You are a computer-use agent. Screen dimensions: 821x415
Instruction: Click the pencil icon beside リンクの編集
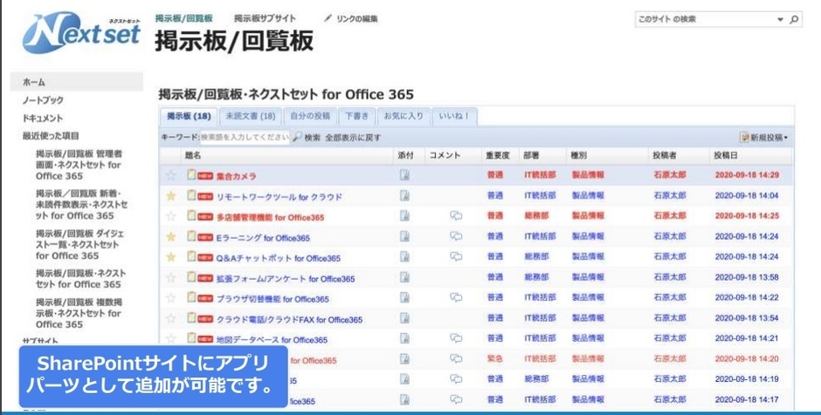coord(328,18)
